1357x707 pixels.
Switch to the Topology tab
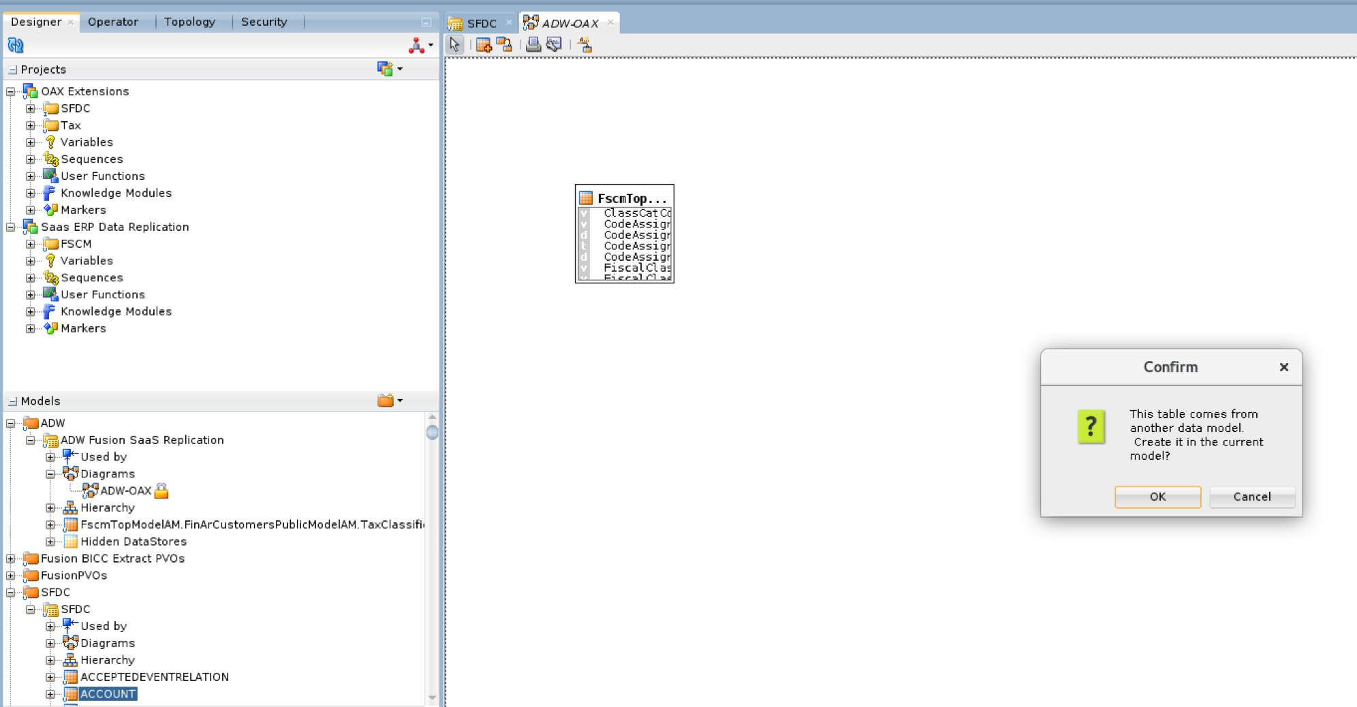coord(189,22)
